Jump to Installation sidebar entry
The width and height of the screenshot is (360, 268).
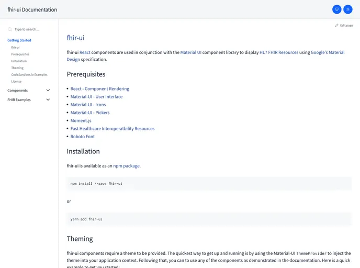(19, 61)
